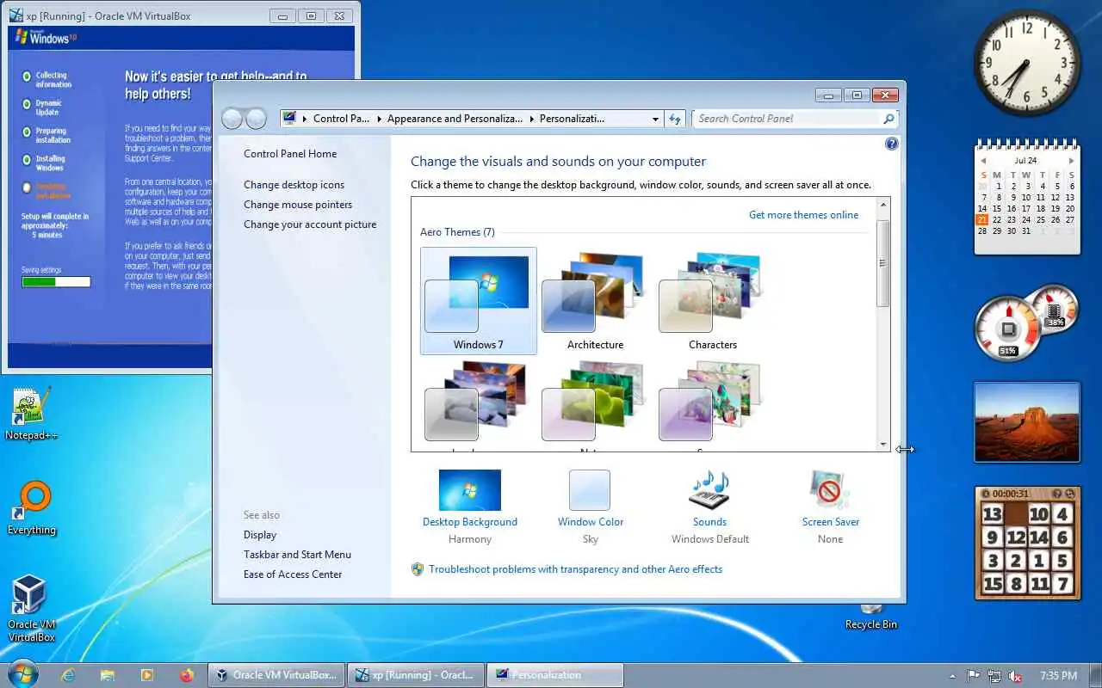The width and height of the screenshot is (1102, 688).
Task: Open the Window Color swatch
Action: click(x=590, y=490)
